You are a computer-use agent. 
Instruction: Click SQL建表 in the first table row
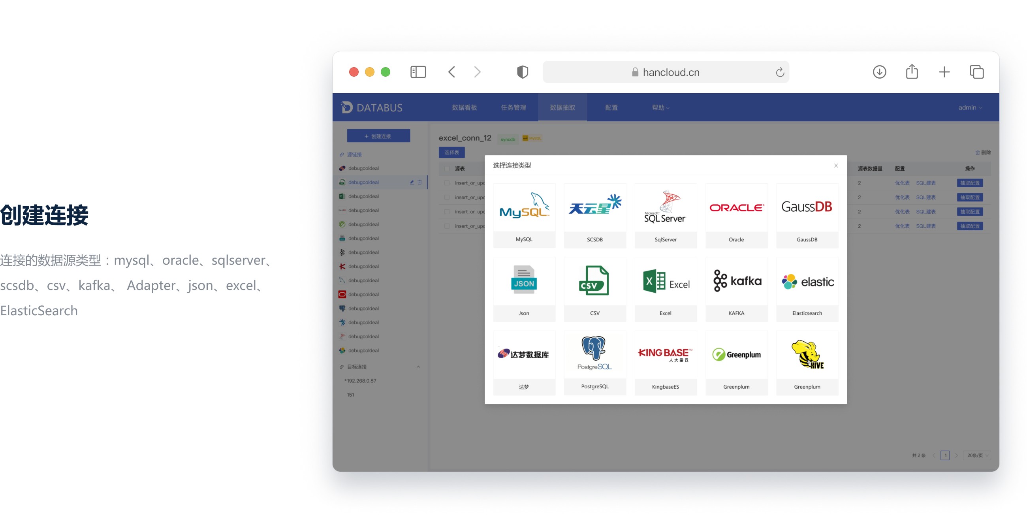(925, 183)
